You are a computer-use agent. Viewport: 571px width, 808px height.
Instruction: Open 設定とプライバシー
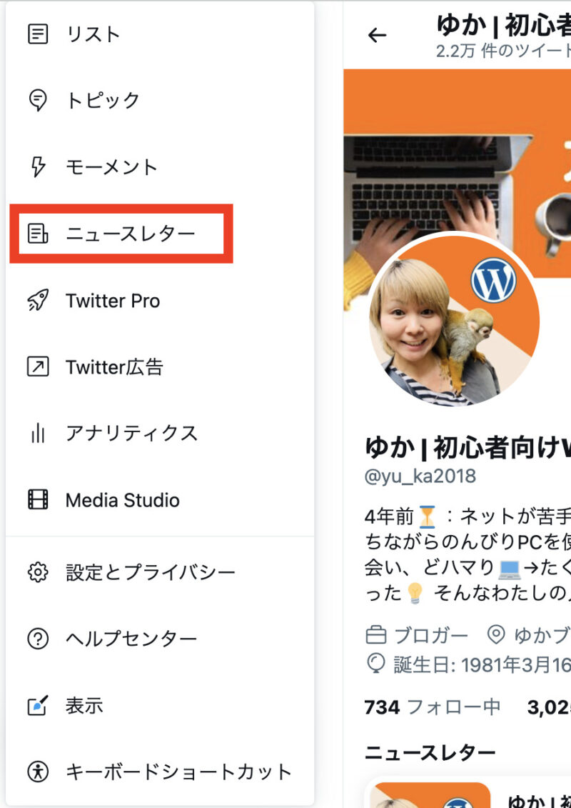point(160,572)
